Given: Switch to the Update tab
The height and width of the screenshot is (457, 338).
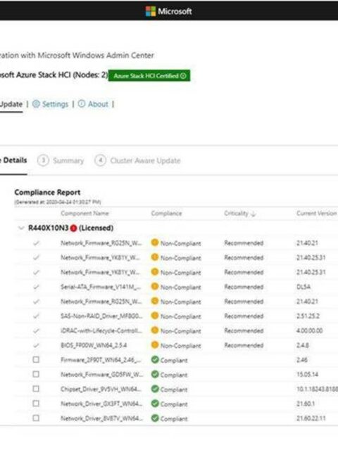Looking at the screenshot, I should [11, 104].
